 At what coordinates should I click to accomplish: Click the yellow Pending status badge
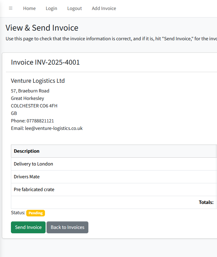coord(36,213)
